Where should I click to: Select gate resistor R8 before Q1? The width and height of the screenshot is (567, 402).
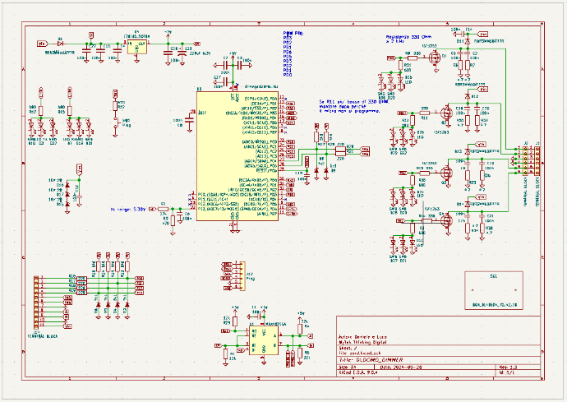point(413,58)
